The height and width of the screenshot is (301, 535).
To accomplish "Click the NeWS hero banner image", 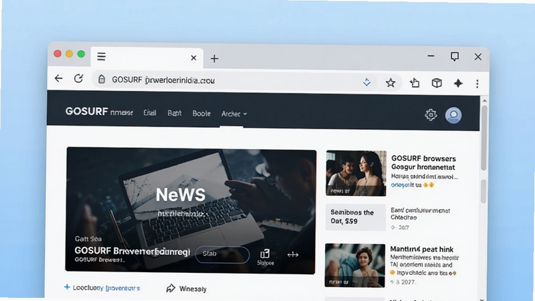I will pos(191,210).
